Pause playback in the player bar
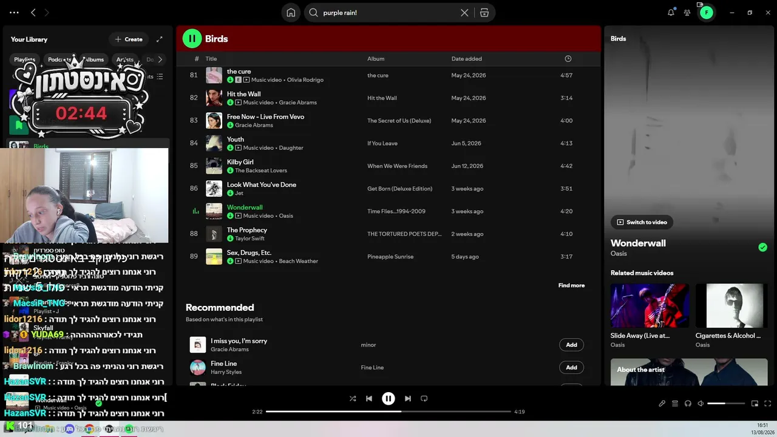Image resolution: width=777 pixels, height=437 pixels. [388, 399]
